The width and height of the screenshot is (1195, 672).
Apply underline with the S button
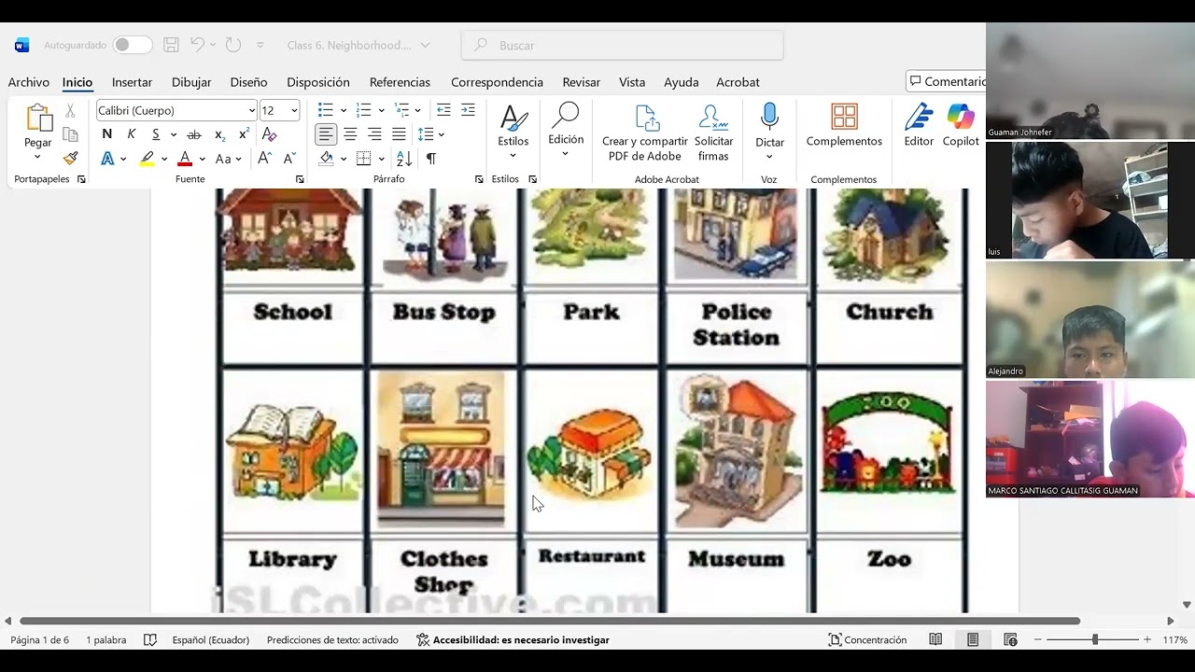156,134
